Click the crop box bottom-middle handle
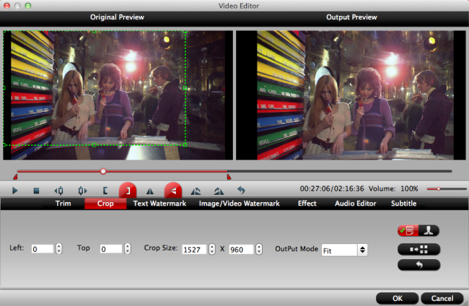 tap(95, 145)
